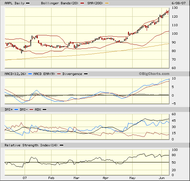Click the "Bollinger Bands(20)" label

click(59, 3)
